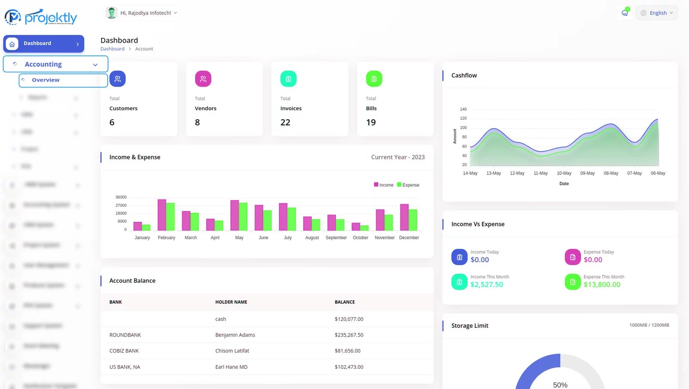Click the Cashflow card title

464,75
